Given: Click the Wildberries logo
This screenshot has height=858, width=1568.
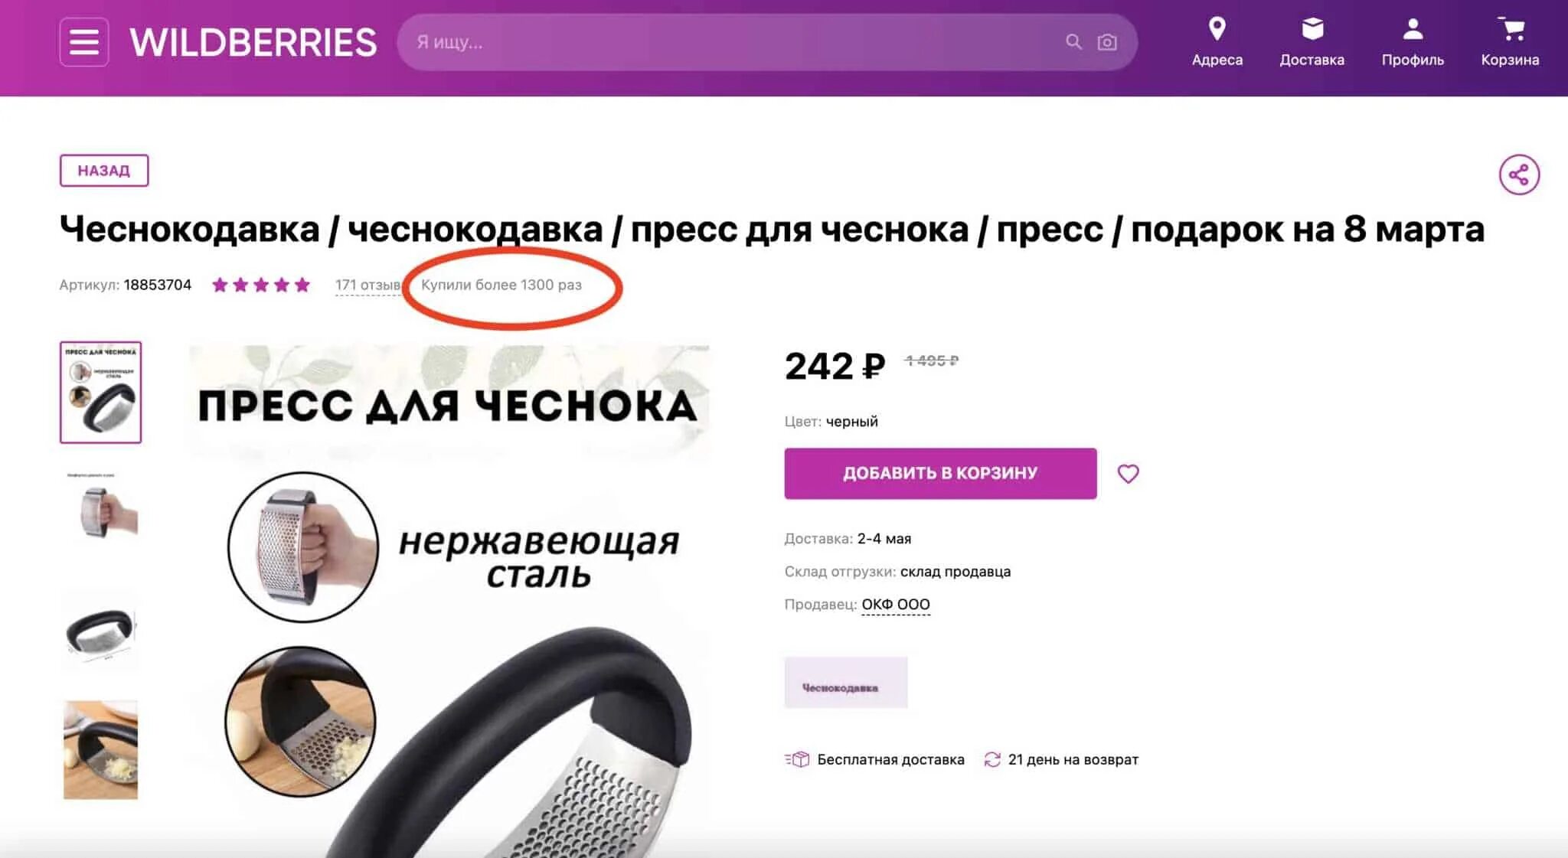Looking at the screenshot, I should click(253, 42).
